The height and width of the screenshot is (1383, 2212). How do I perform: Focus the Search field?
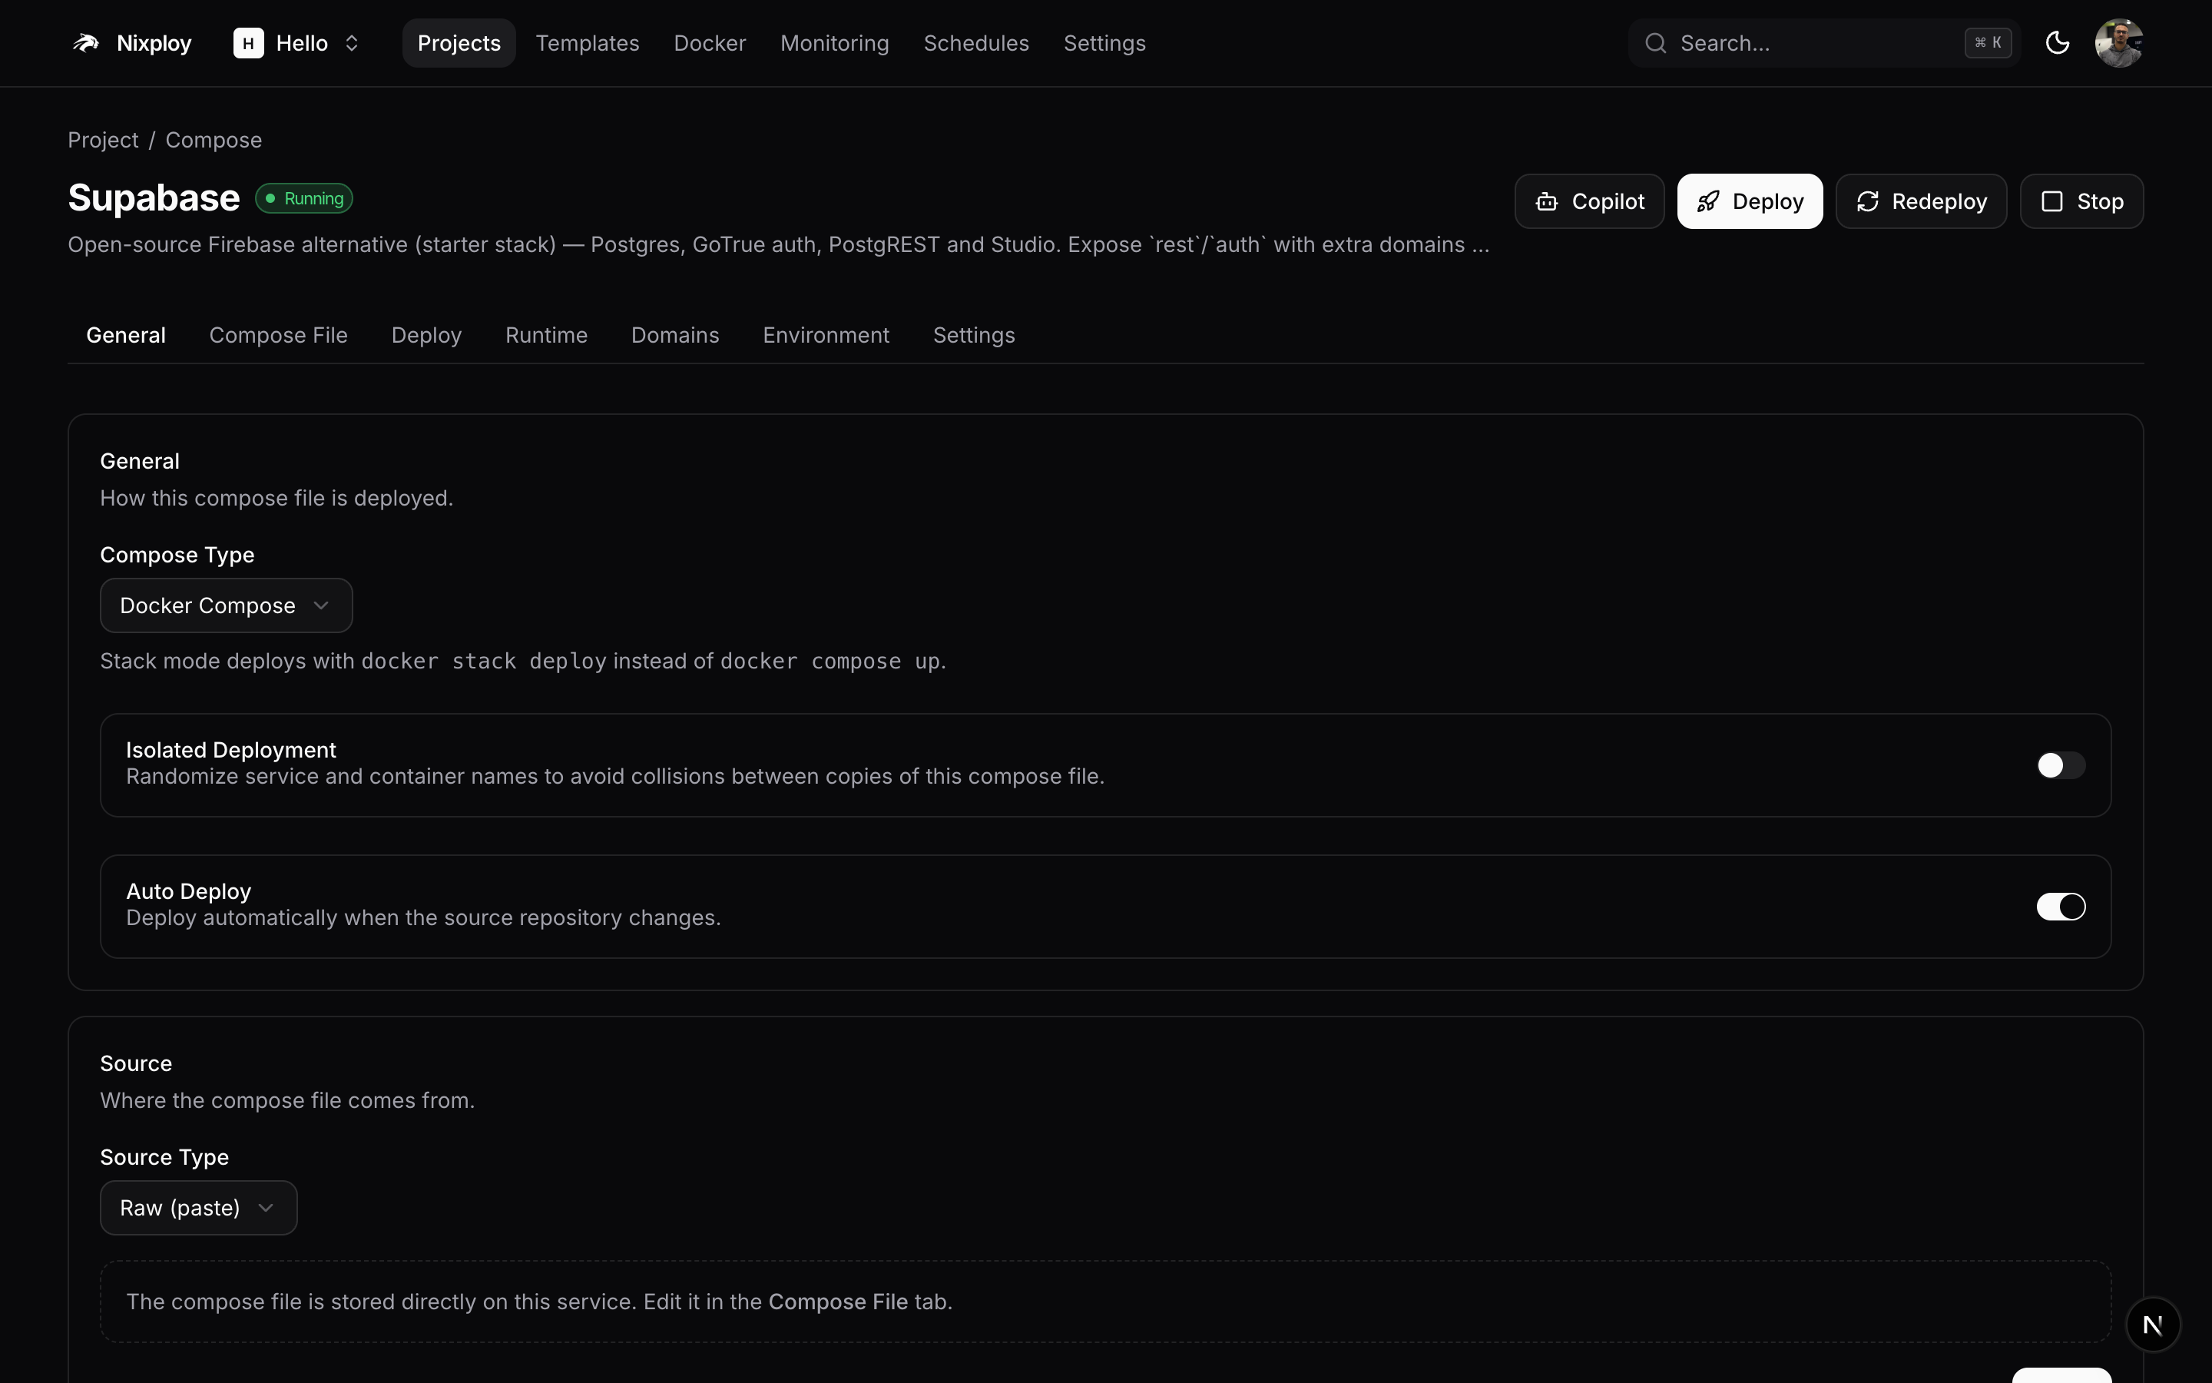(1823, 43)
